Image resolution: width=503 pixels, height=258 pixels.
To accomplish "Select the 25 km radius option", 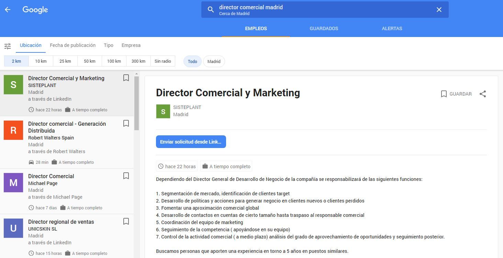I will [65, 61].
